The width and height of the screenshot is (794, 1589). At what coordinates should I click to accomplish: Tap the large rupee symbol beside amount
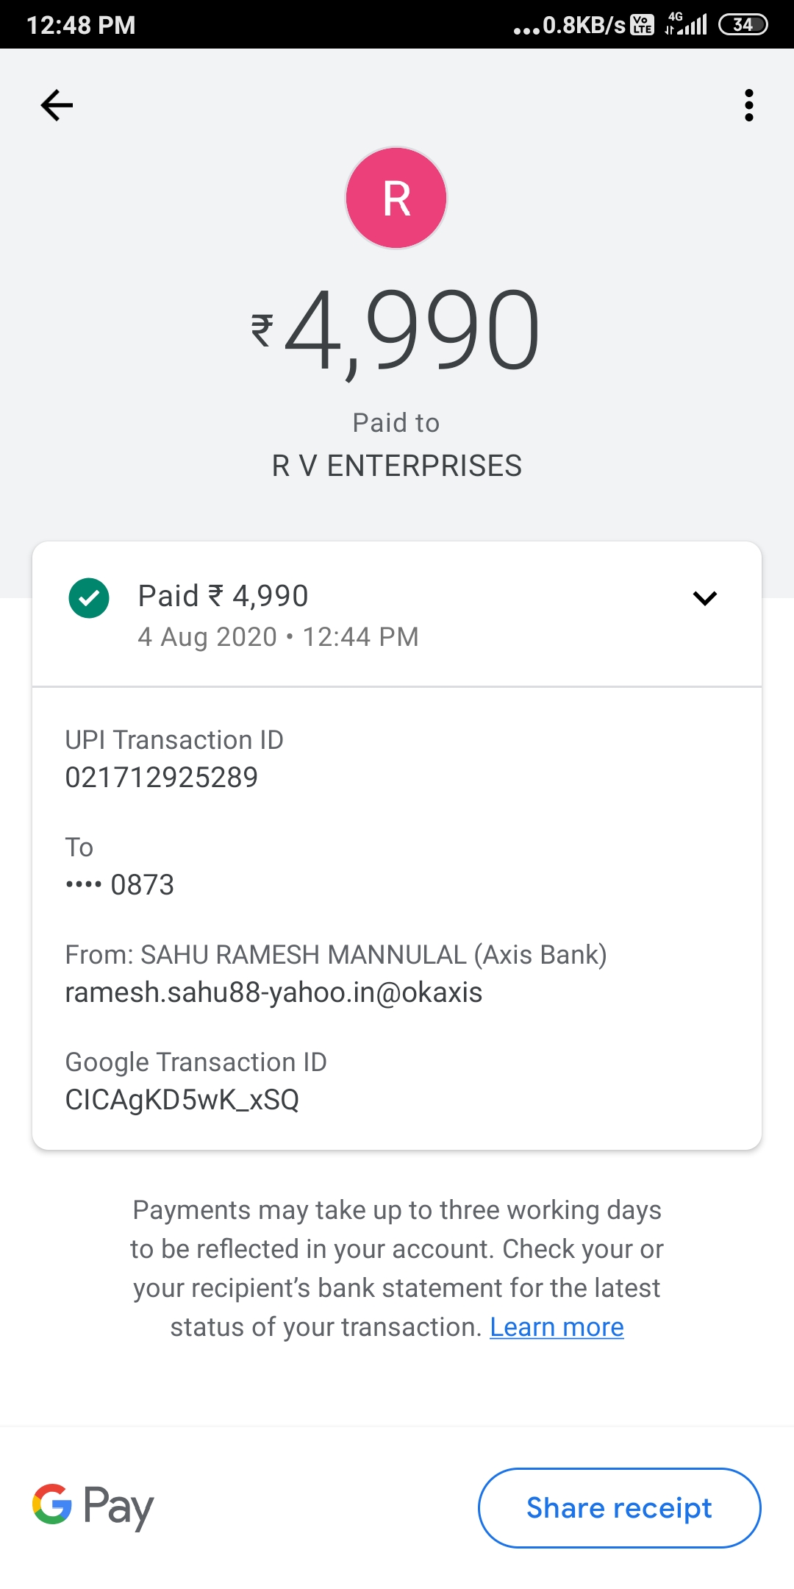tap(262, 330)
